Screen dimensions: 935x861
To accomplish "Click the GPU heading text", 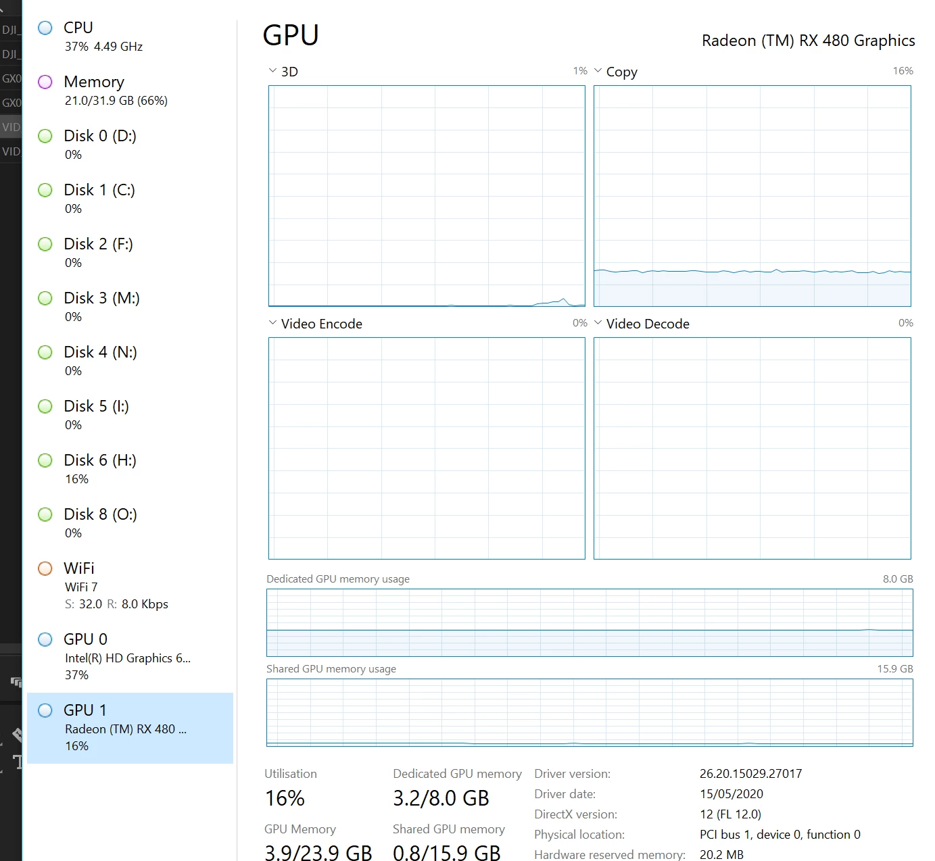I will [291, 35].
